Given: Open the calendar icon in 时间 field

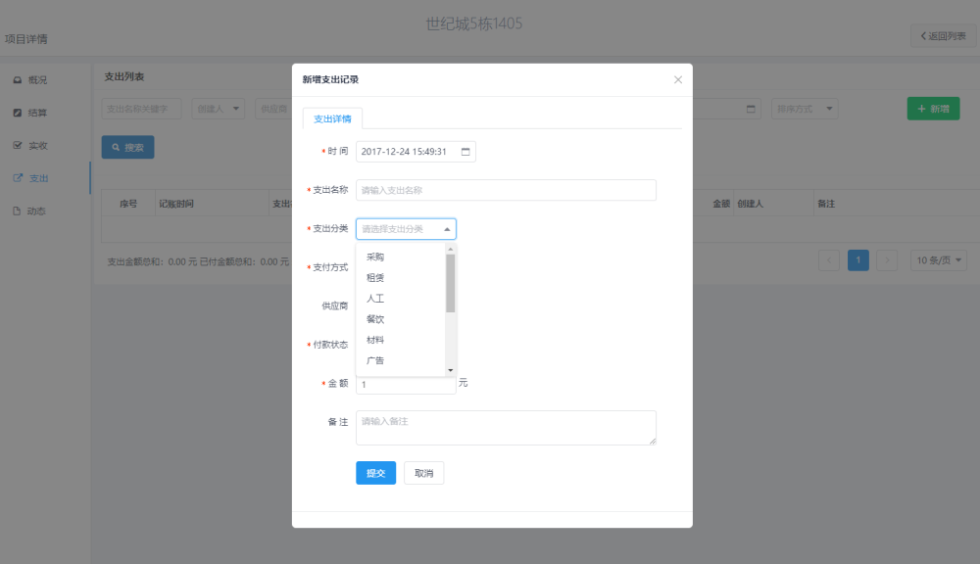Looking at the screenshot, I should tap(465, 152).
